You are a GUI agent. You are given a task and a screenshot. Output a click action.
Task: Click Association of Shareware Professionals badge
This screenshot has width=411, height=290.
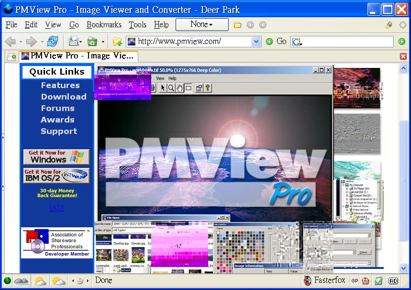point(57,243)
